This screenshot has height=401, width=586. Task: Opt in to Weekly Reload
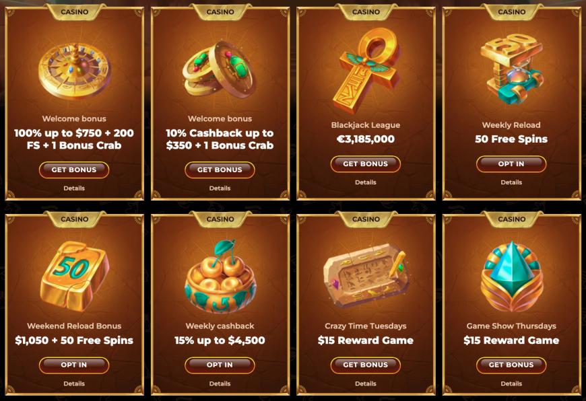tap(511, 164)
